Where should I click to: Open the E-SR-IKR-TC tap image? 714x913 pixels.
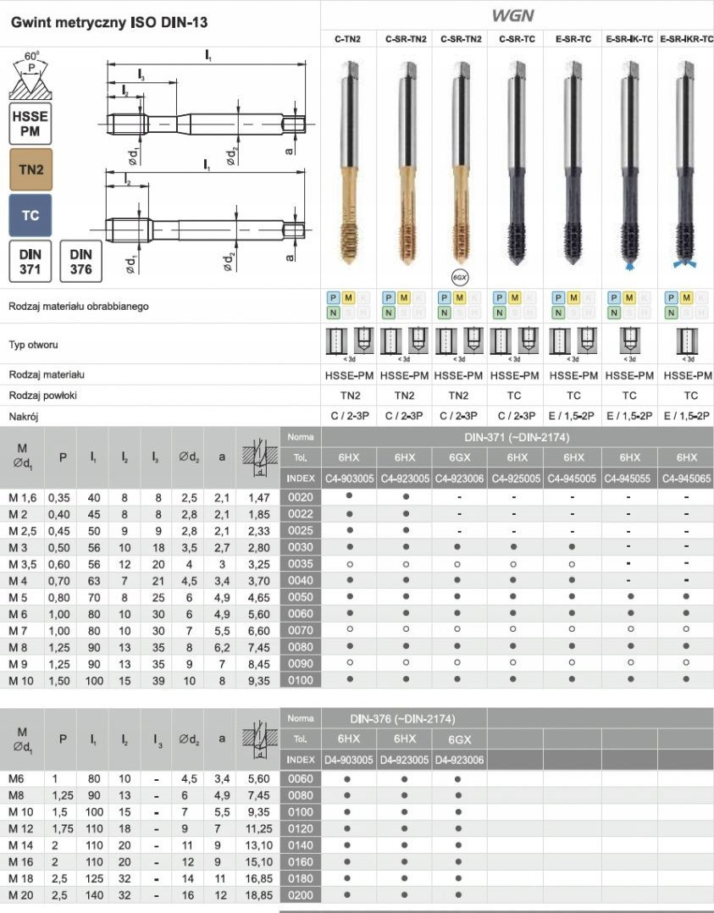click(685, 161)
